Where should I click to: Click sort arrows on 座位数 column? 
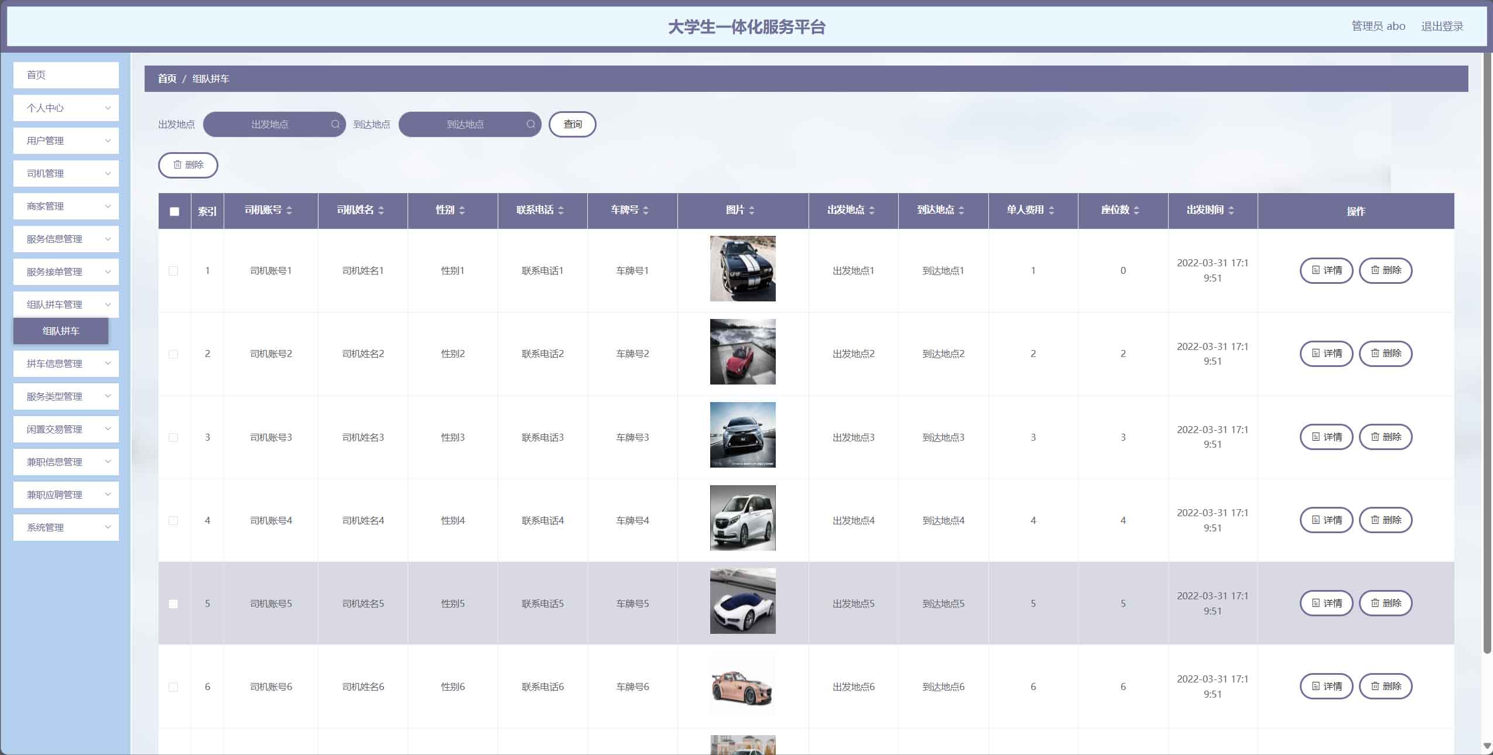pyautogui.click(x=1136, y=210)
